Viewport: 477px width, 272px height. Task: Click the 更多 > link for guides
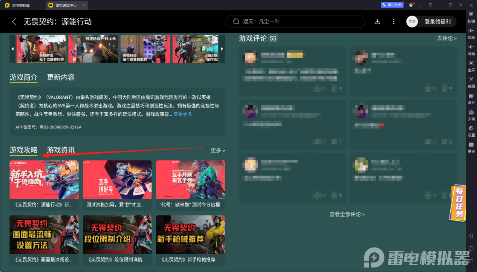tap(218, 150)
